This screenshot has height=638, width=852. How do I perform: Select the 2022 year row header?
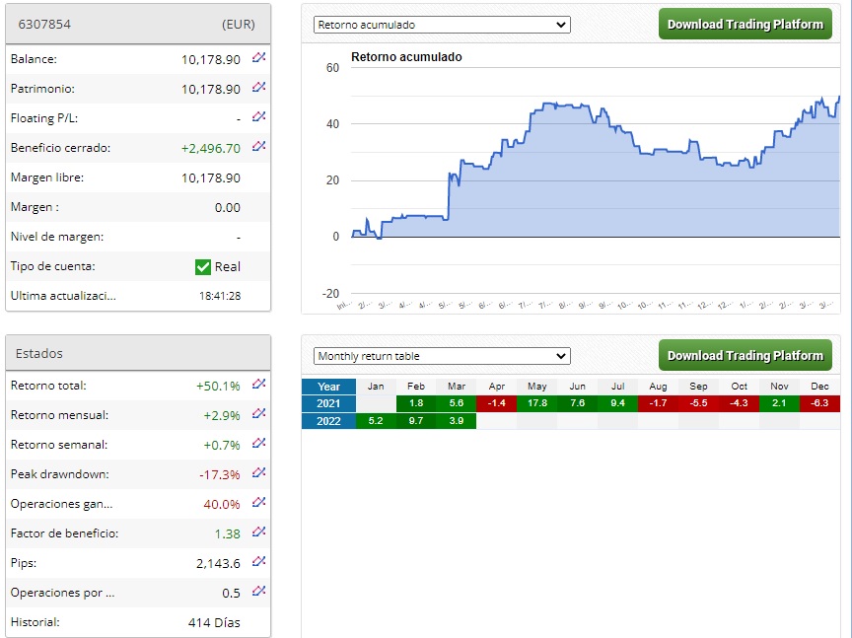coord(328,421)
